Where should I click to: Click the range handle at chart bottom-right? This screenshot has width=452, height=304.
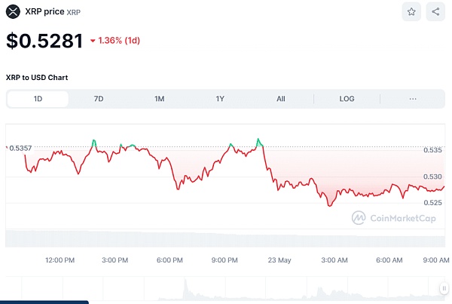coord(443,287)
